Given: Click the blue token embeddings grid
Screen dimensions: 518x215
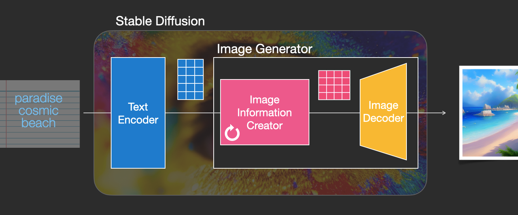Looking at the screenshot, I should point(191,79).
